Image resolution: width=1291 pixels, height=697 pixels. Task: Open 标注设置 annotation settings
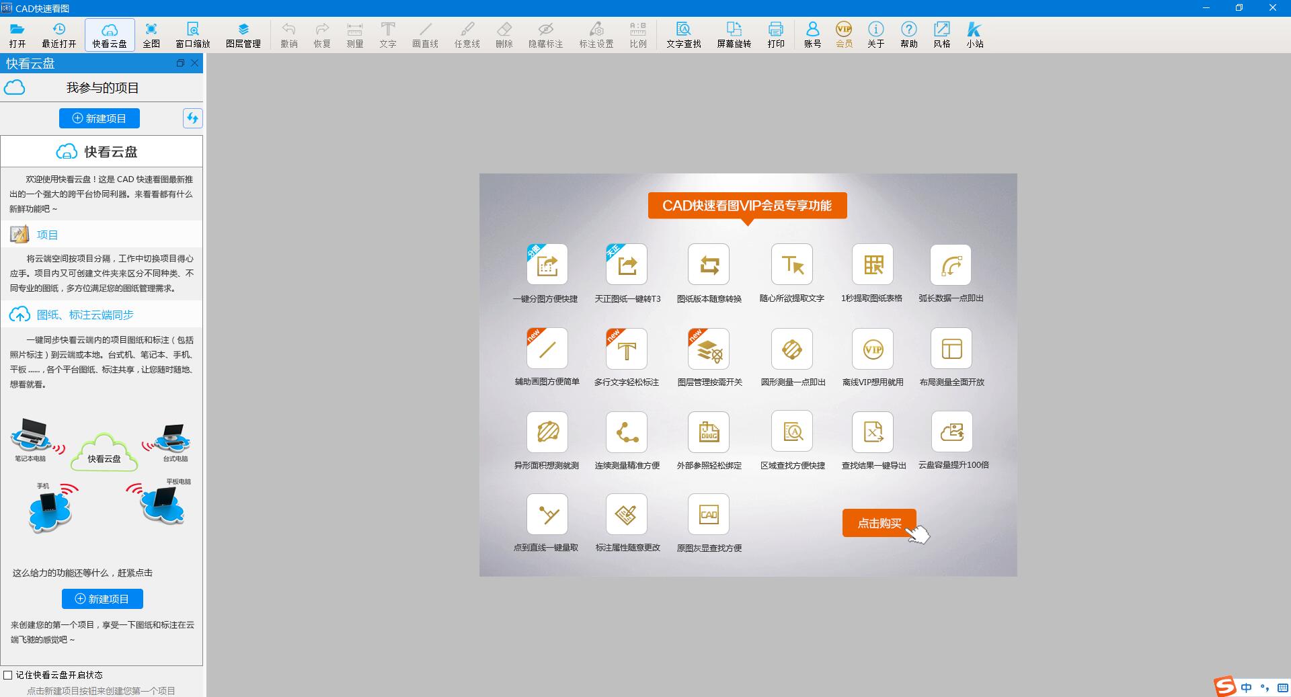(x=596, y=35)
